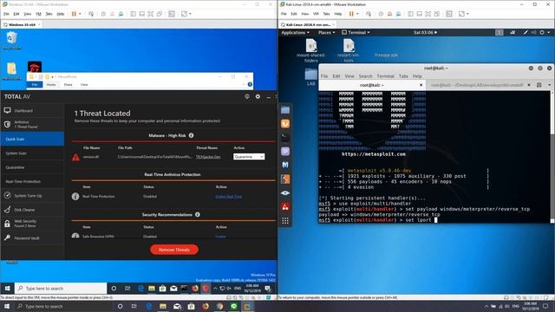Select Quick Scan in TotalAV sidebar
The height and width of the screenshot is (312, 555).
click(x=32, y=139)
